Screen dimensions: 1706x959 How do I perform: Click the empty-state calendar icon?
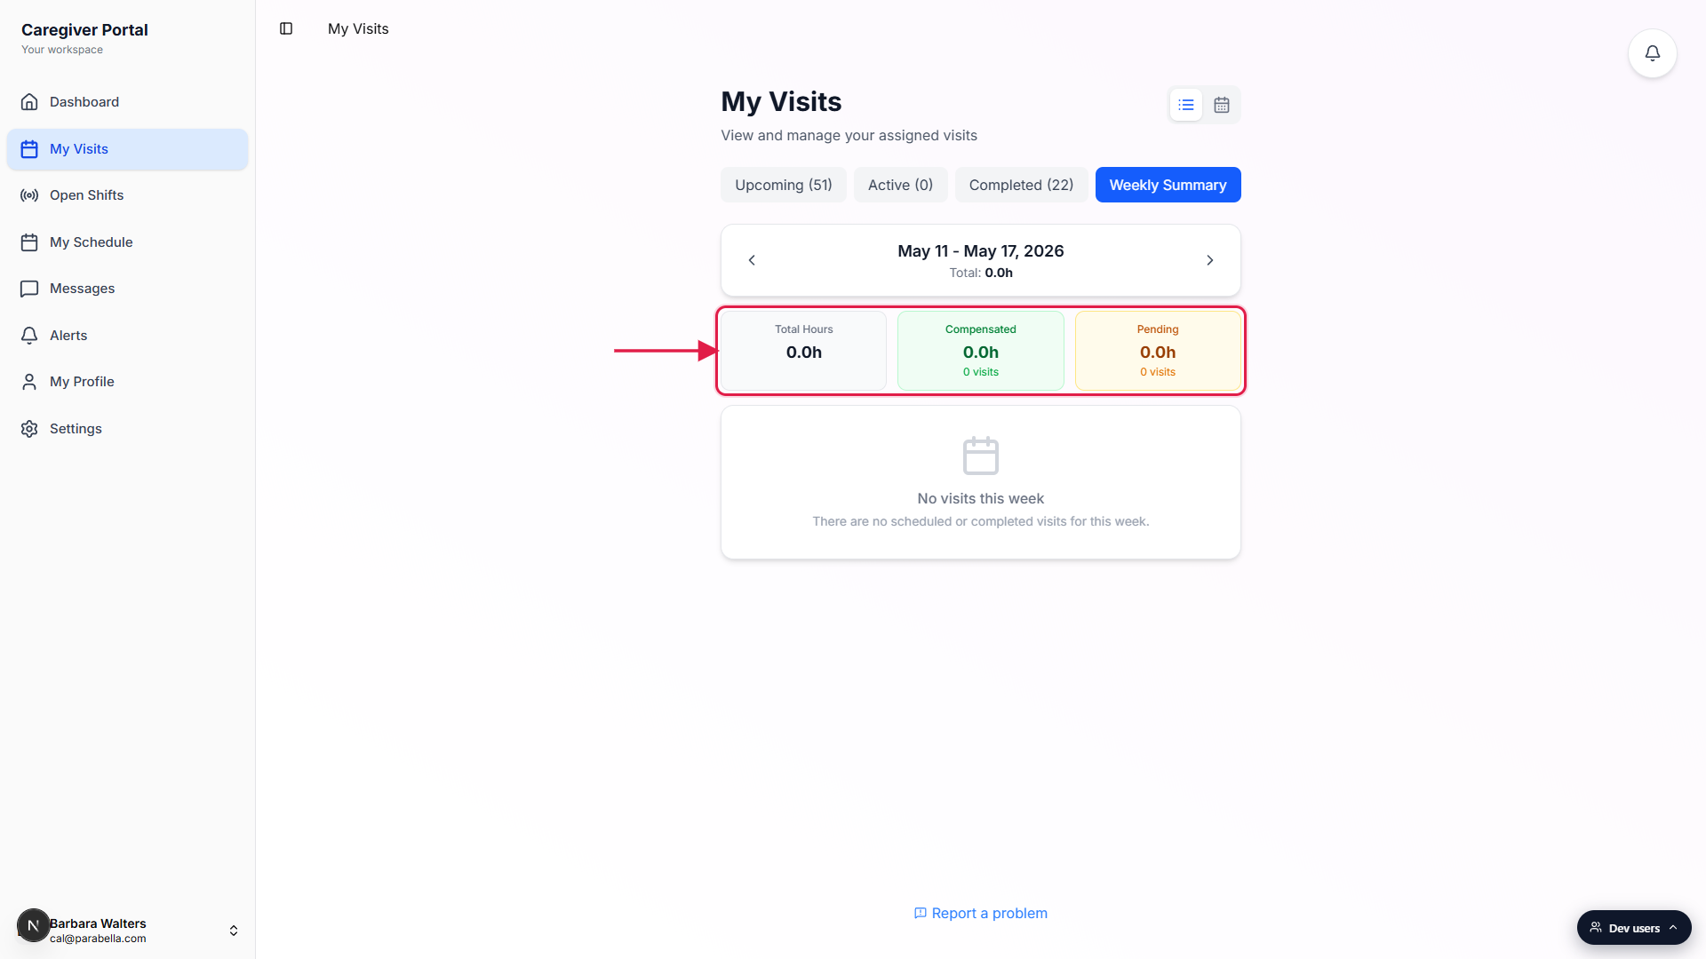[x=980, y=456]
